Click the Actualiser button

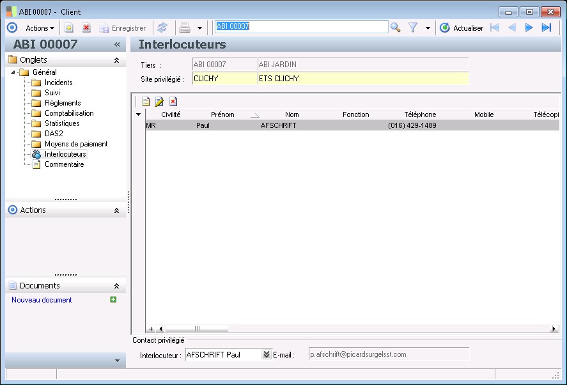pos(462,28)
